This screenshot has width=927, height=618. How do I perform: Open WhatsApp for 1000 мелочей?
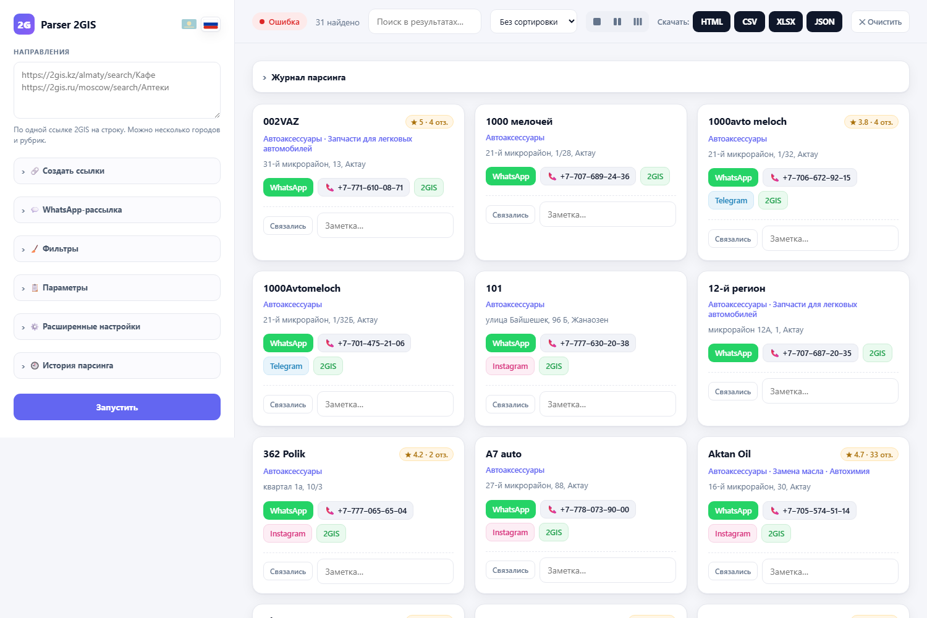pos(511,177)
